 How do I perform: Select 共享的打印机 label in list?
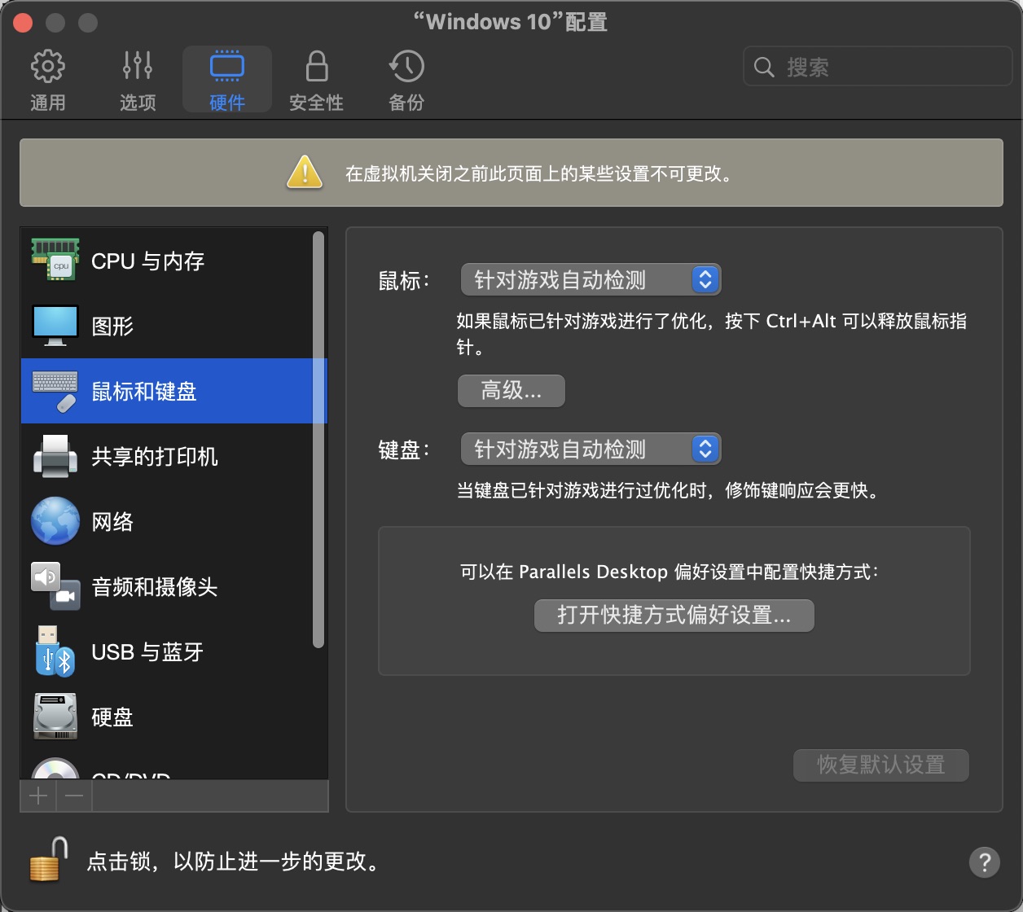[155, 457]
